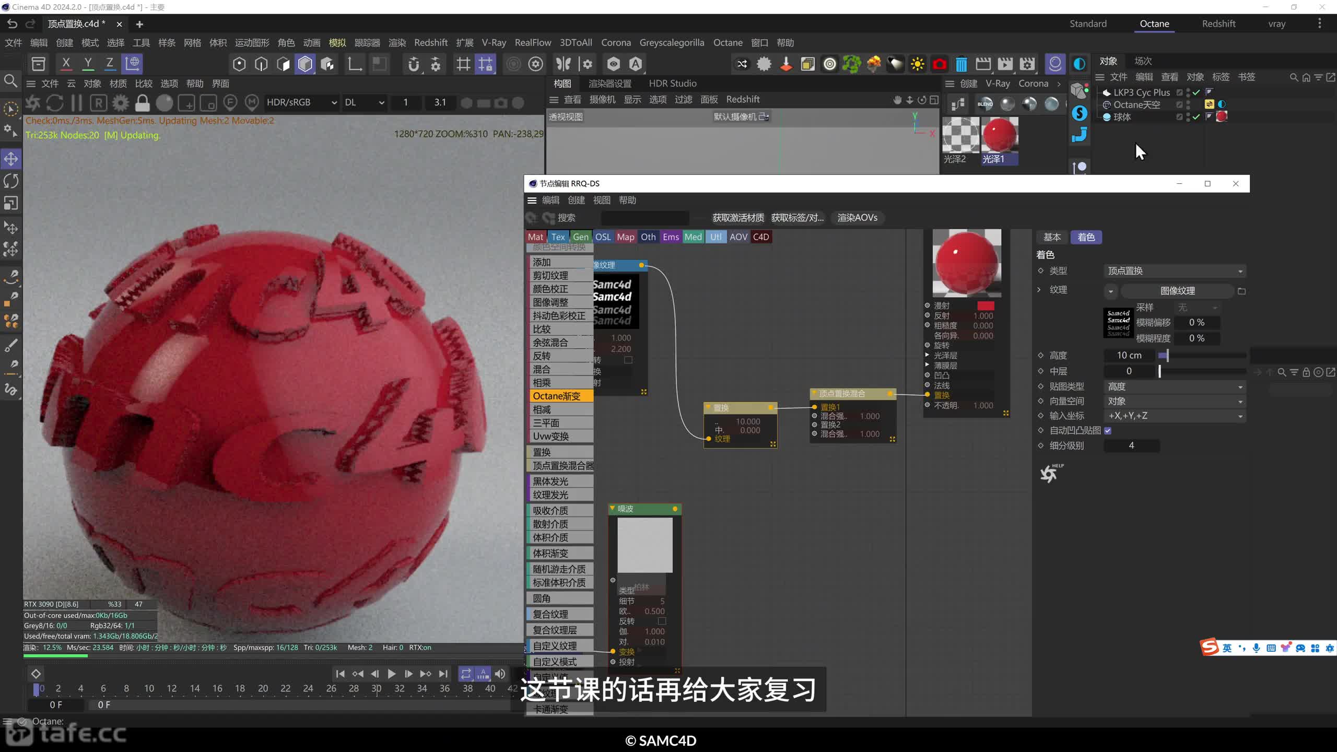Click the shuffle arrows icon in toolbar
1337x752 pixels.
pyautogui.click(x=742, y=64)
